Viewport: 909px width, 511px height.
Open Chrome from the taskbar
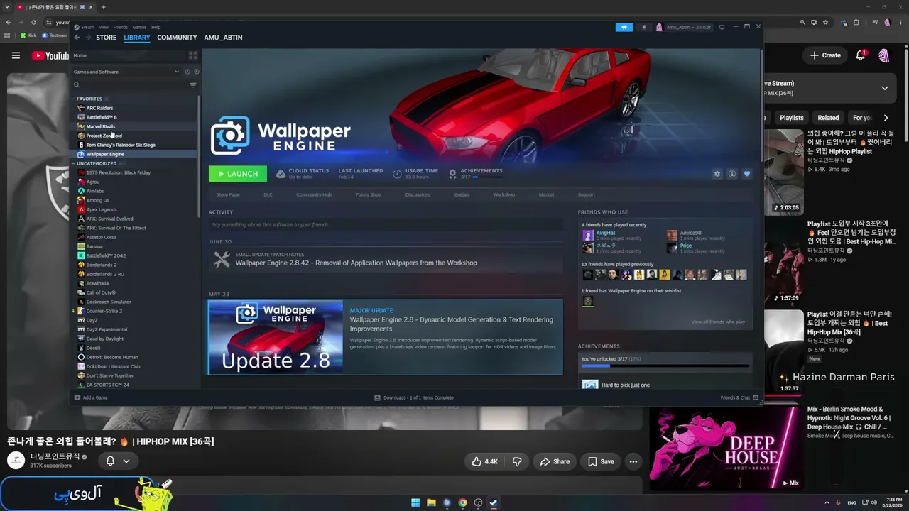pyautogui.click(x=462, y=502)
